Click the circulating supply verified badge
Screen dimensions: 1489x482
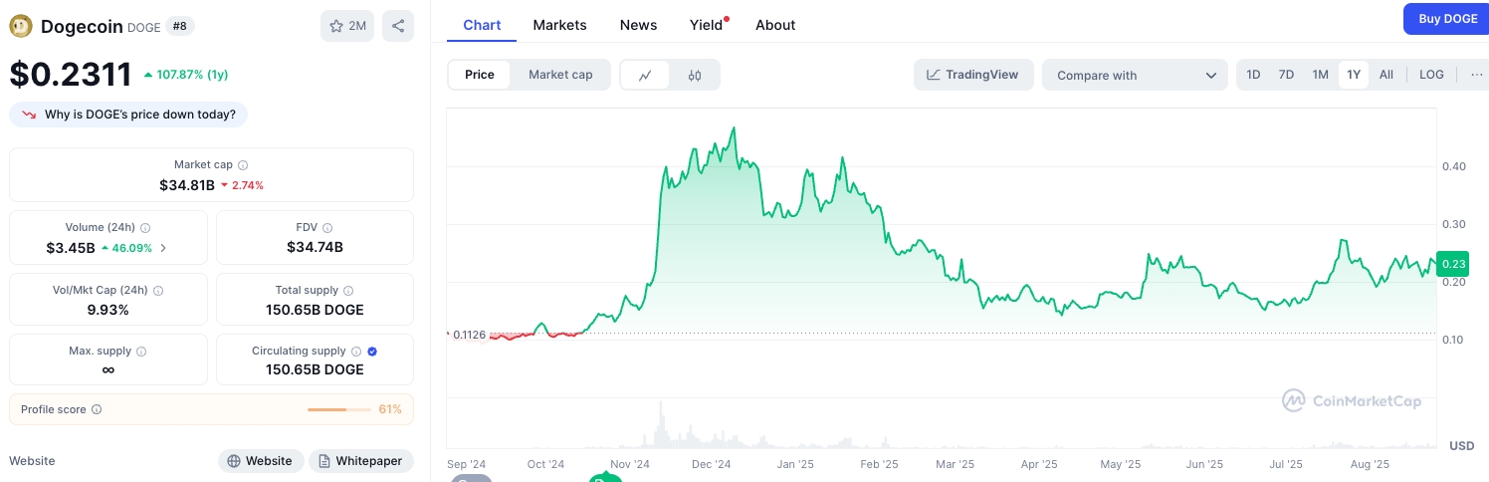point(372,352)
